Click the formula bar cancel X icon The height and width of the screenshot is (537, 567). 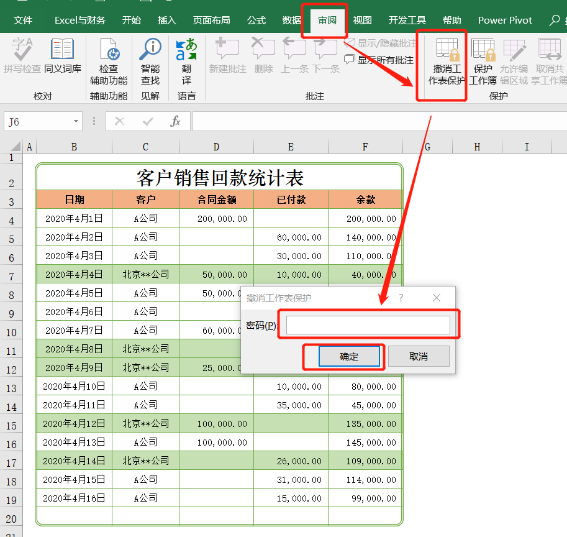coord(119,121)
